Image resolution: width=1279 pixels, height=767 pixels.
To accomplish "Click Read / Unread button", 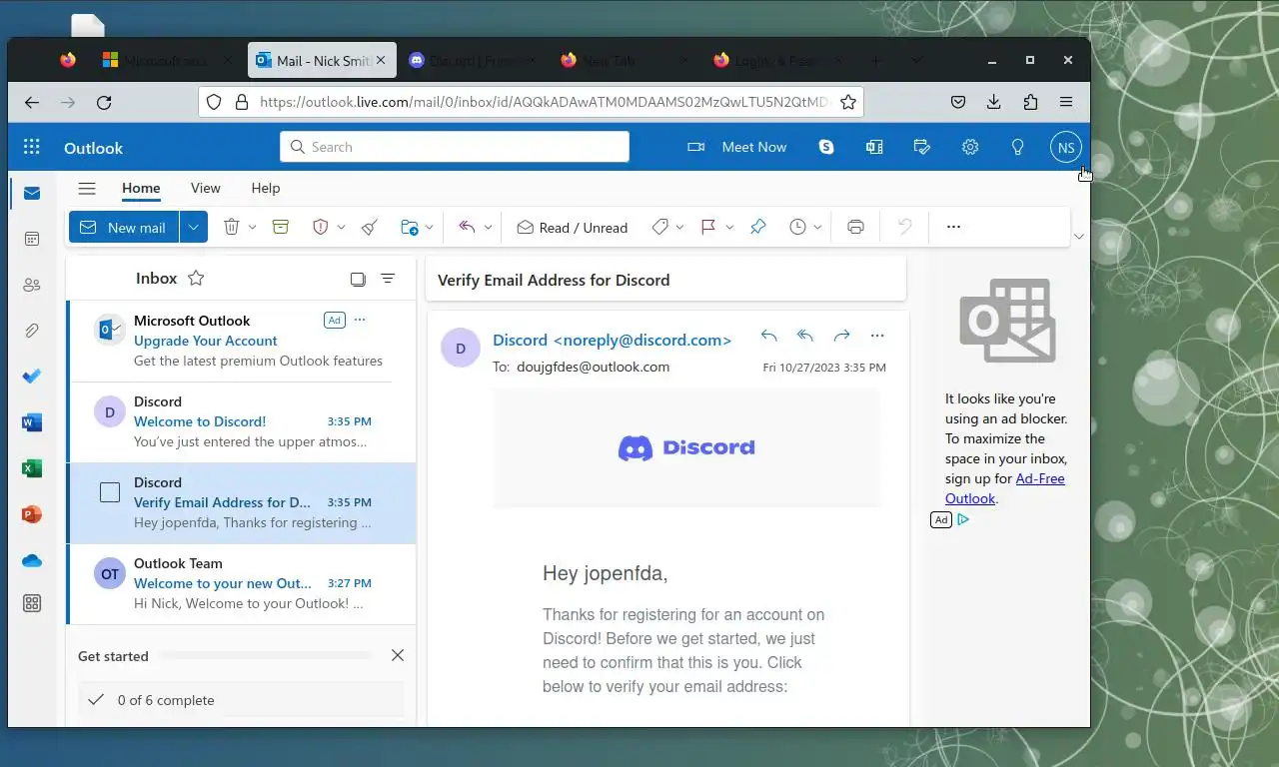I will [x=573, y=227].
